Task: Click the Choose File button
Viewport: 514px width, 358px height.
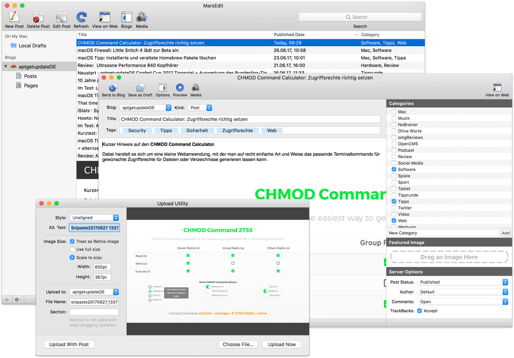Action: click(238, 344)
